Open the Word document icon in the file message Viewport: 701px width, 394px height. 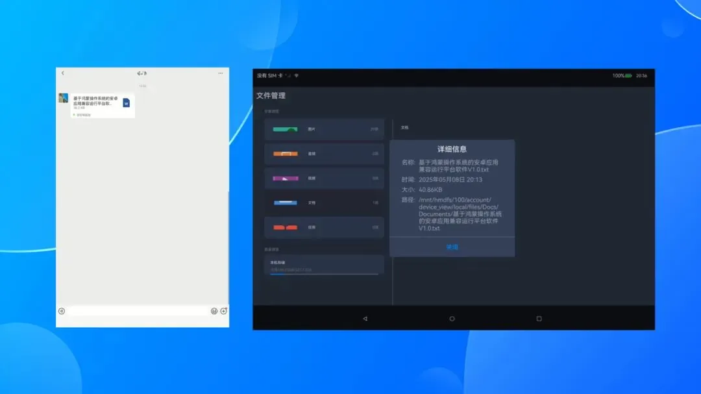[126, 103]
